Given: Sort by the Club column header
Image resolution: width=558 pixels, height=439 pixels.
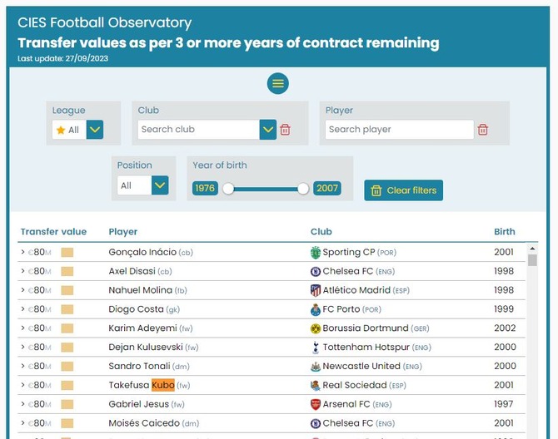Looking at the screenshot, I should 321,232.
